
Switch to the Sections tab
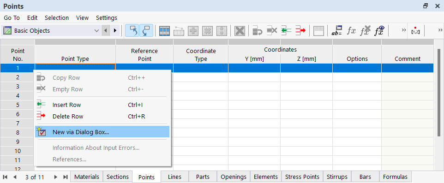[x=118, y=177]
